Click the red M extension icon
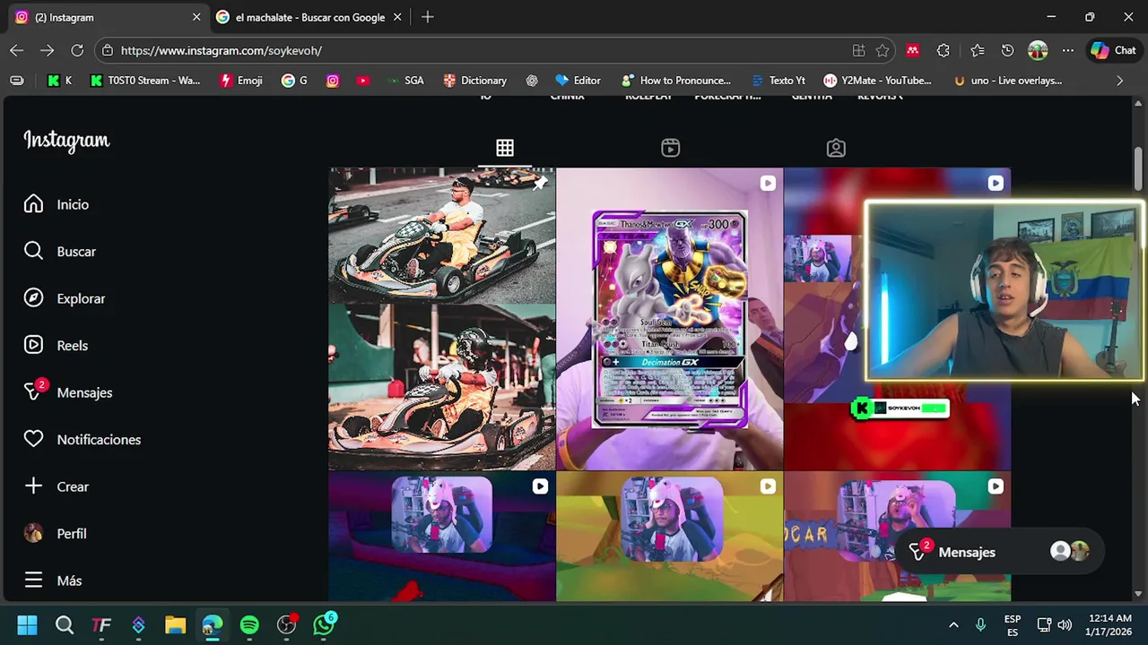 pyautogui.click(x=913, y=50)
